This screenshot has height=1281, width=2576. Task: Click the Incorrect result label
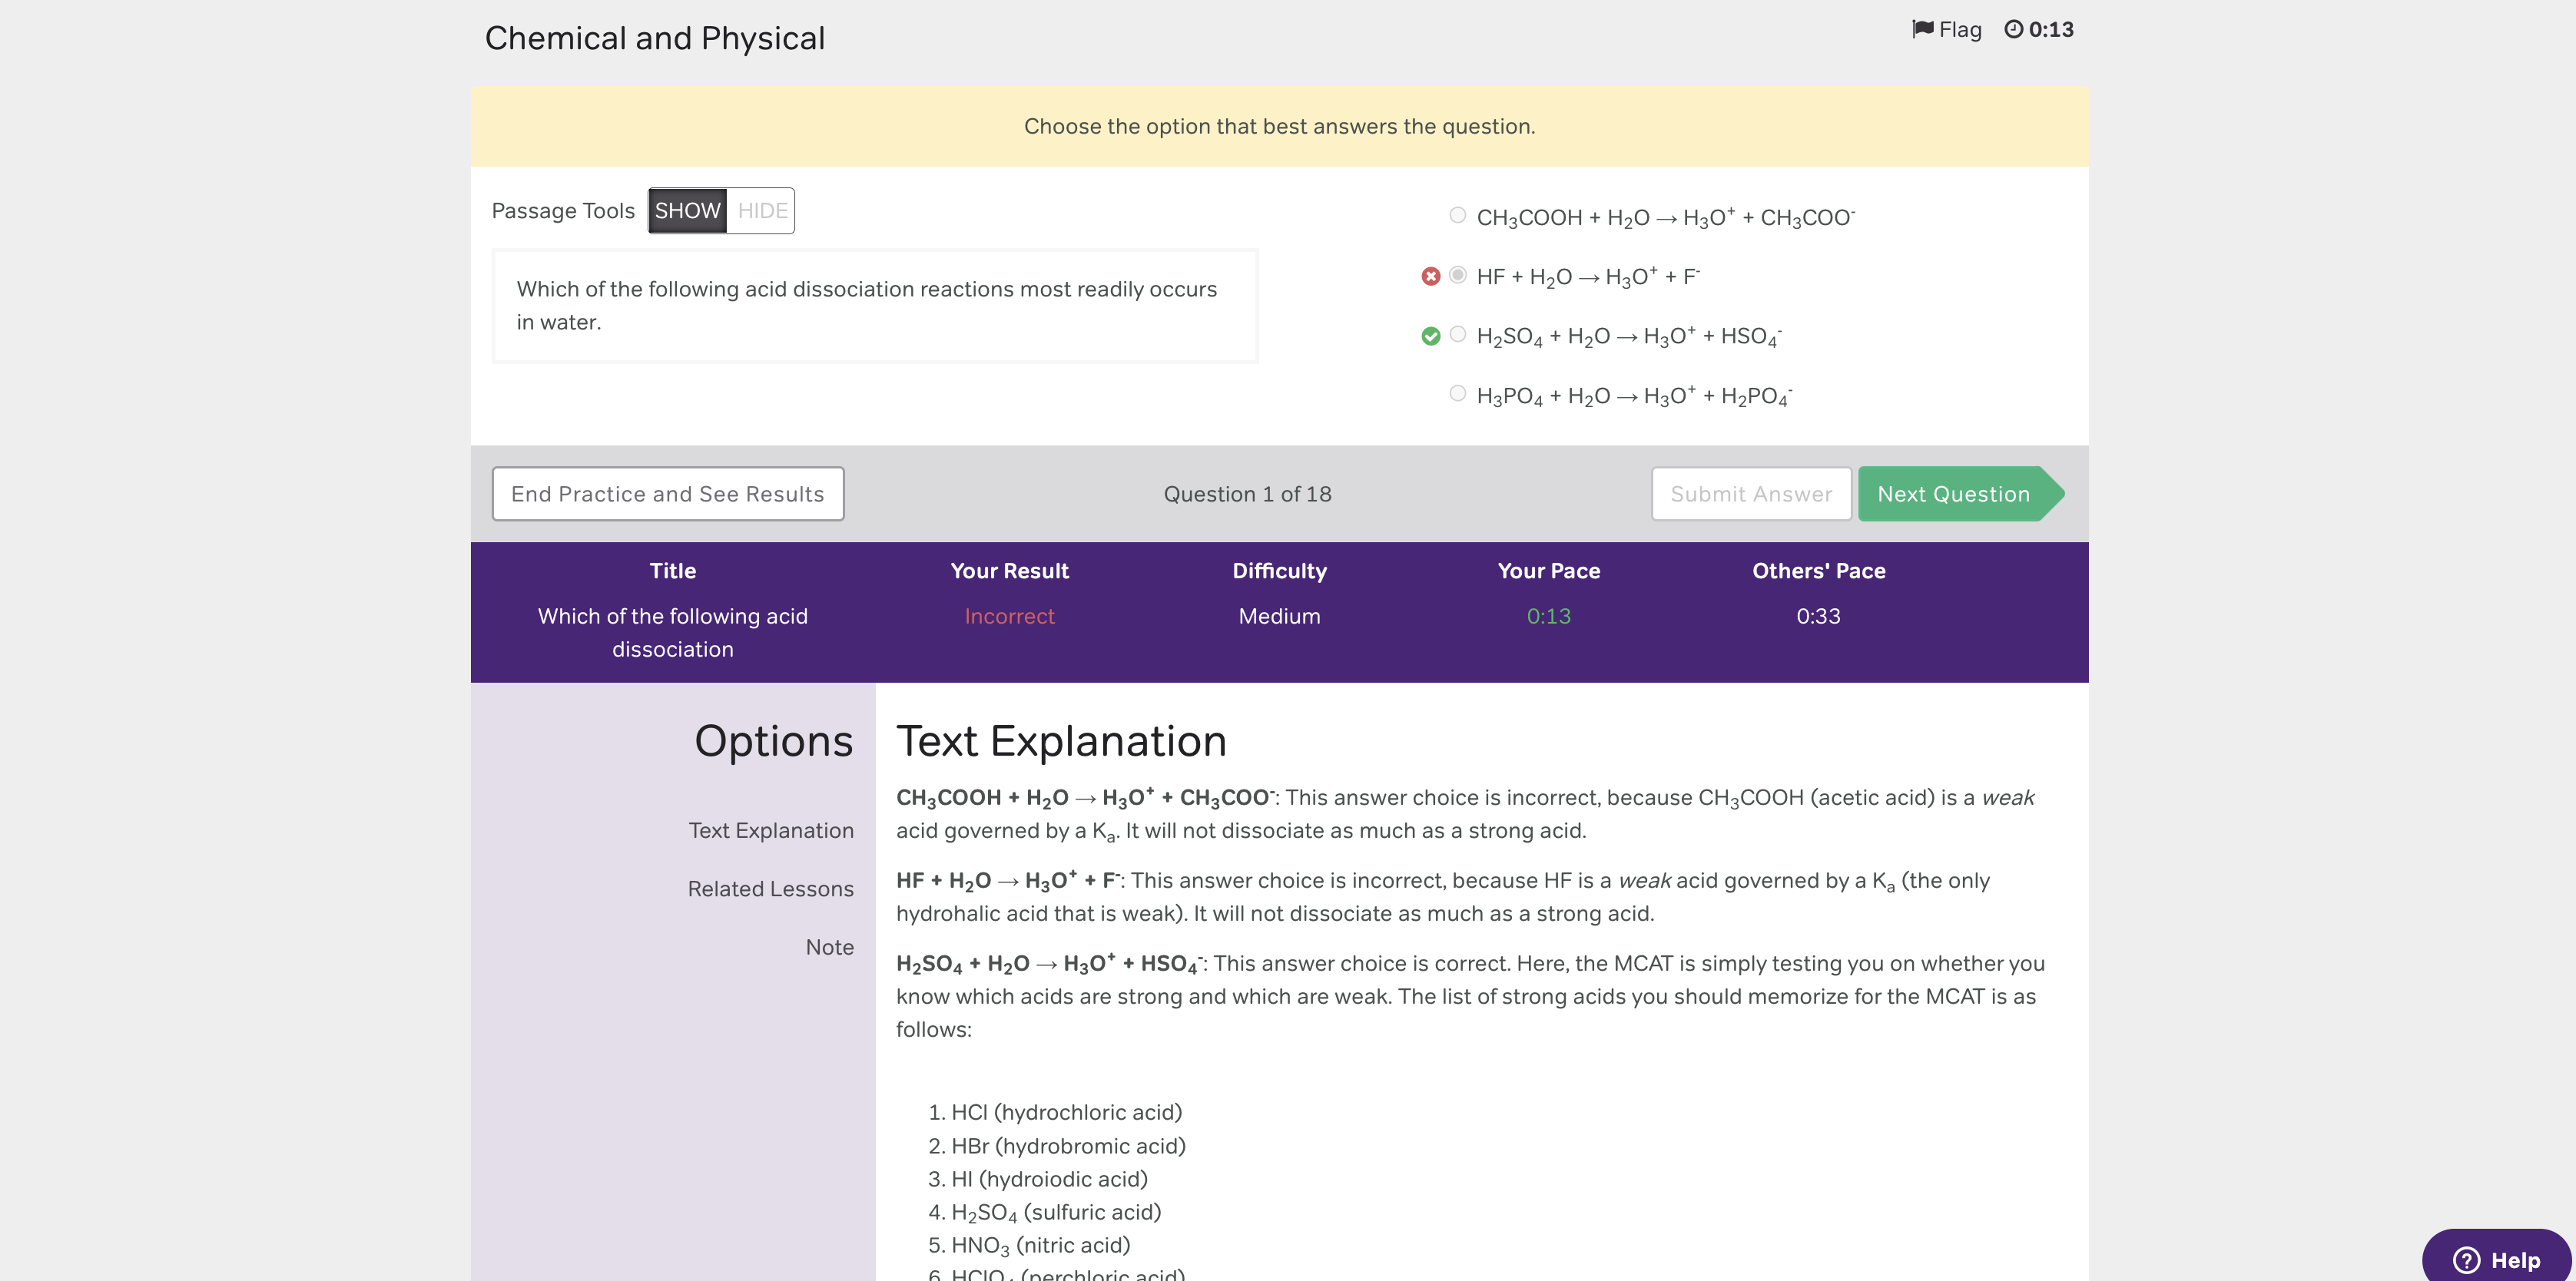(x=1009, y=616)
